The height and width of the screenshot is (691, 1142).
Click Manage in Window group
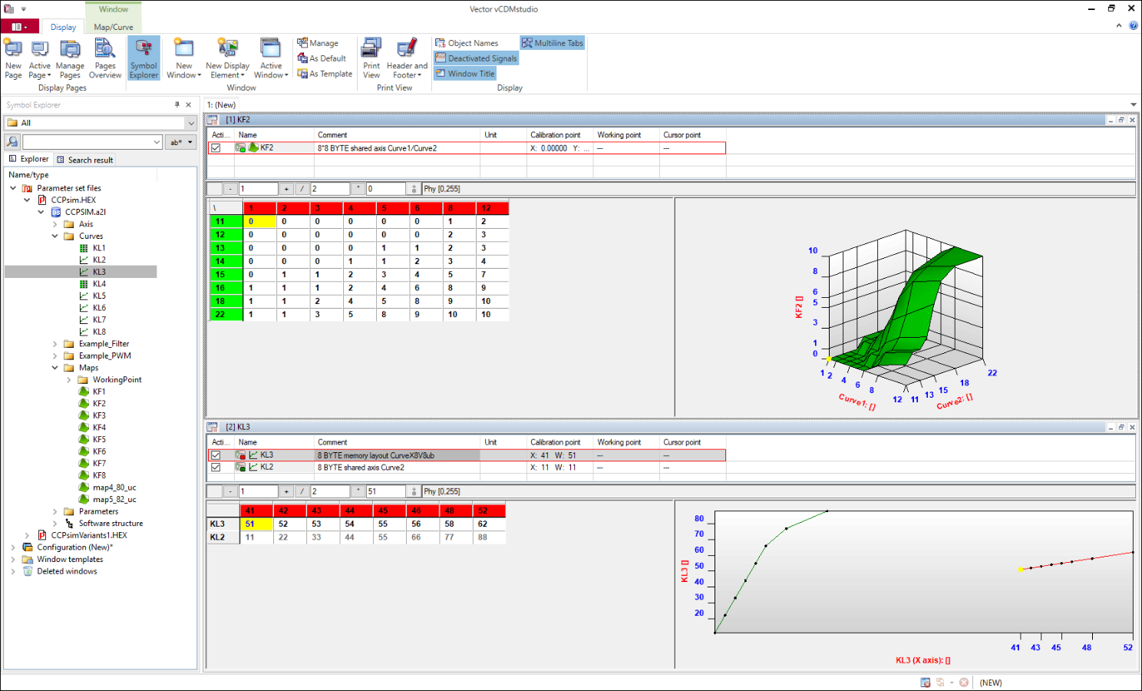[x=318, y=43]
